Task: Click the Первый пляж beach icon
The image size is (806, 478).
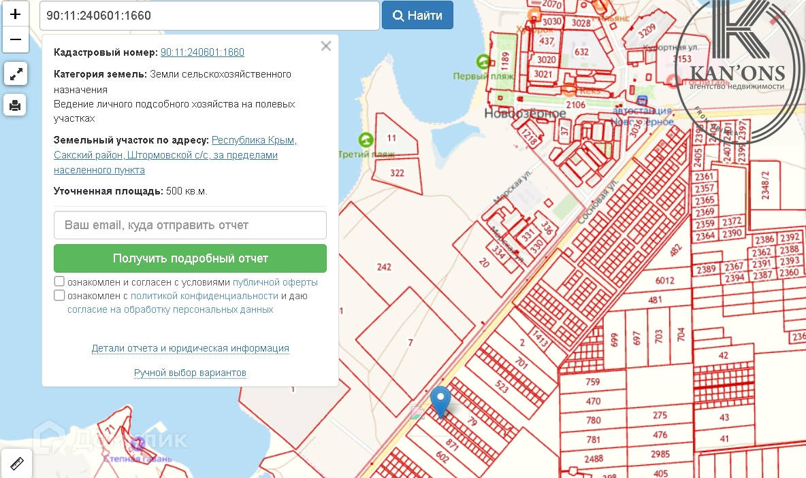Action: (x=483, y=62)
